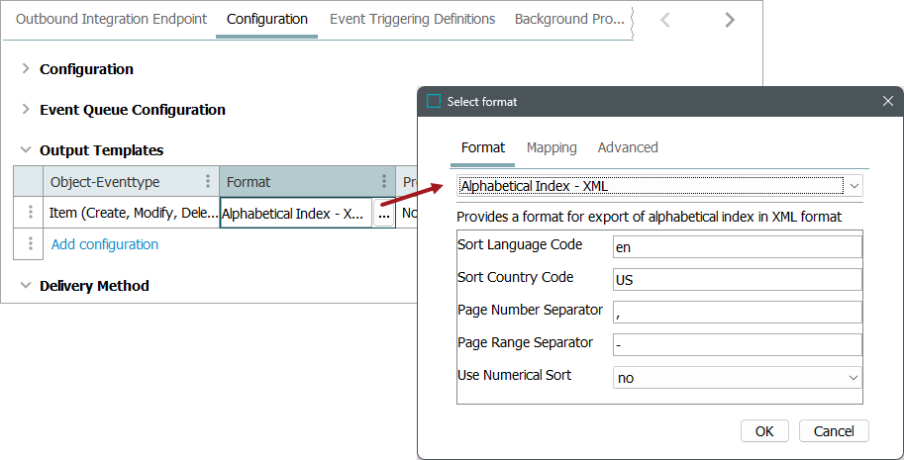Click ellipsis button in Format cell

[383, 214]
